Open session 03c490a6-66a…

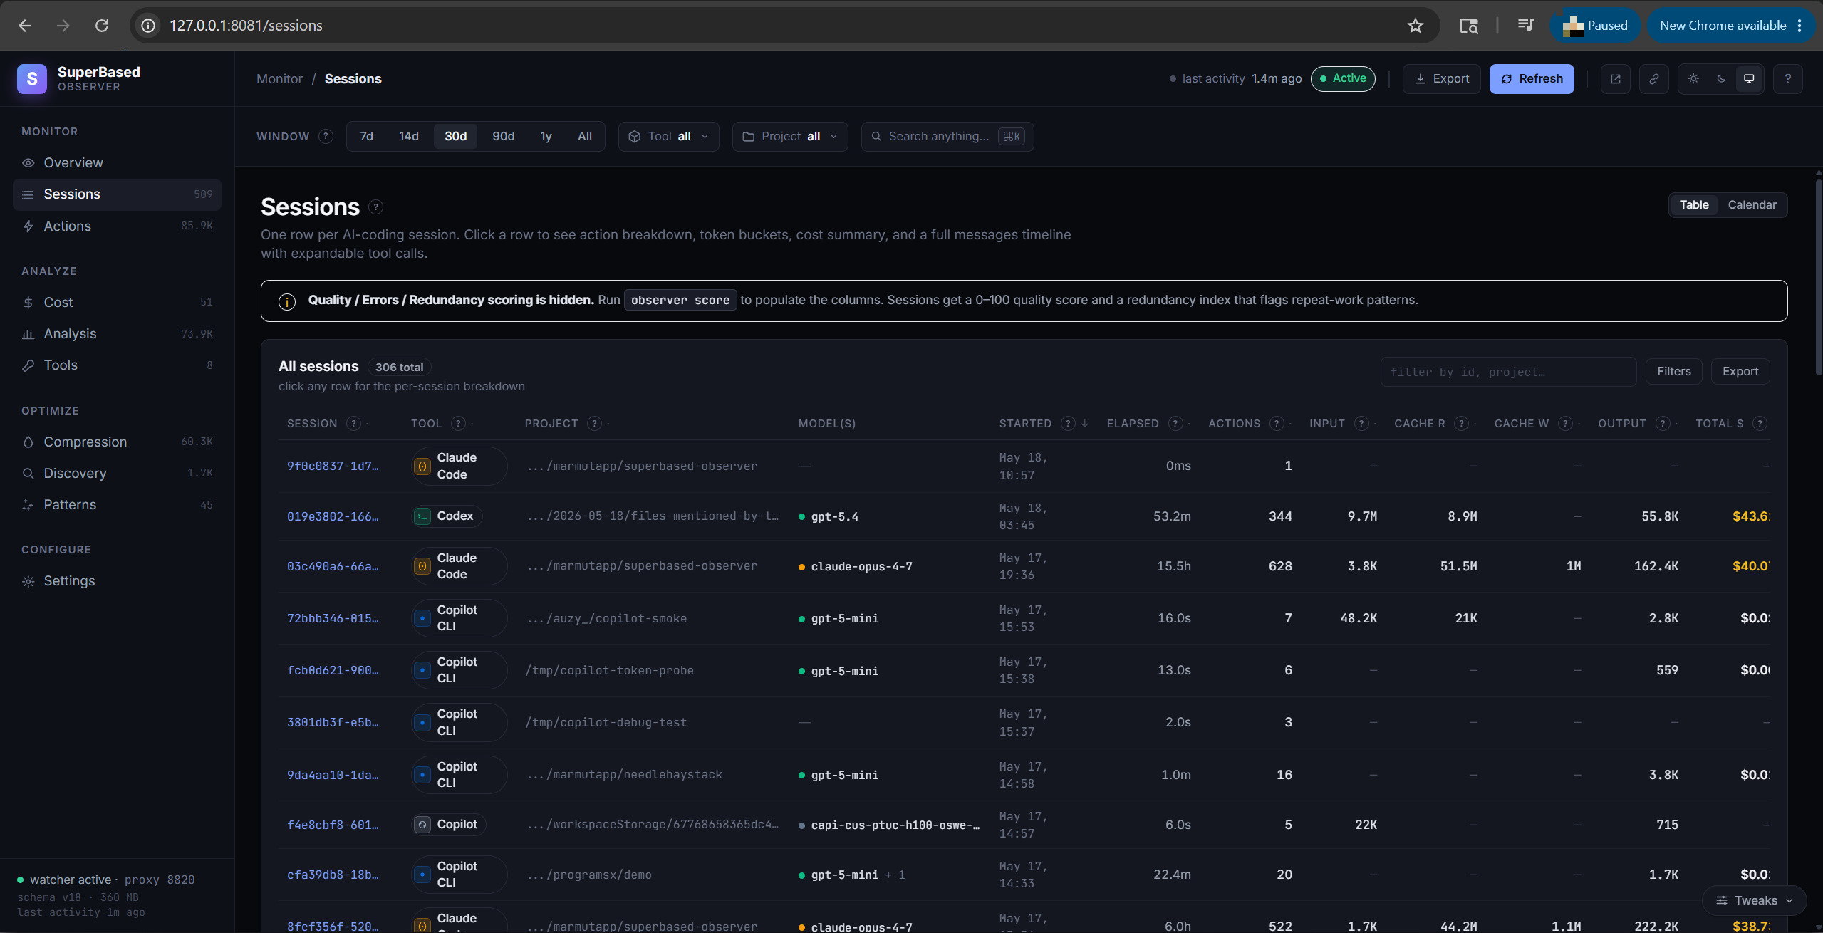tap(333, 566)
